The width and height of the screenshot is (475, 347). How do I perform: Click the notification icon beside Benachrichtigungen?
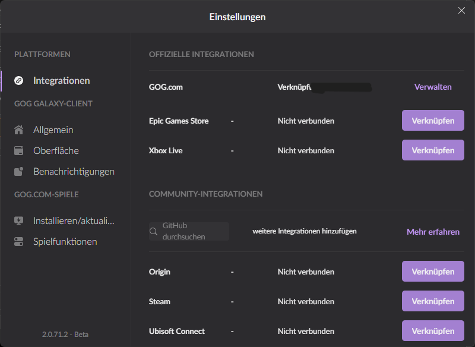pyautogui.click(x=18, y=171)
